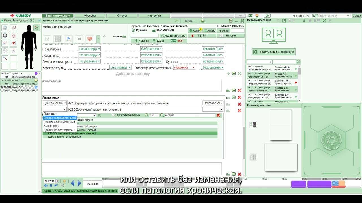Select Диагноз заключительный from dropdown list
This screenshot has width=362, height=203.
click(59, 122)
